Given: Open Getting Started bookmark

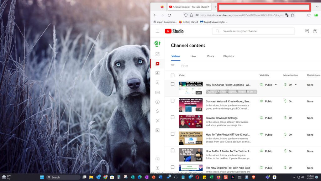Looking at the screenshot, I should click(x=188, y=22).
